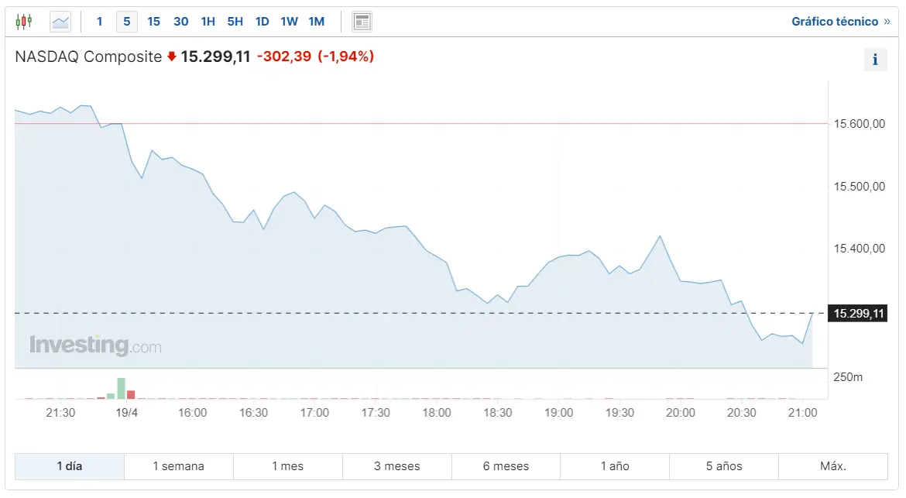
Task: Select the 15-minute interval
Action: click(x=153, y=21)
